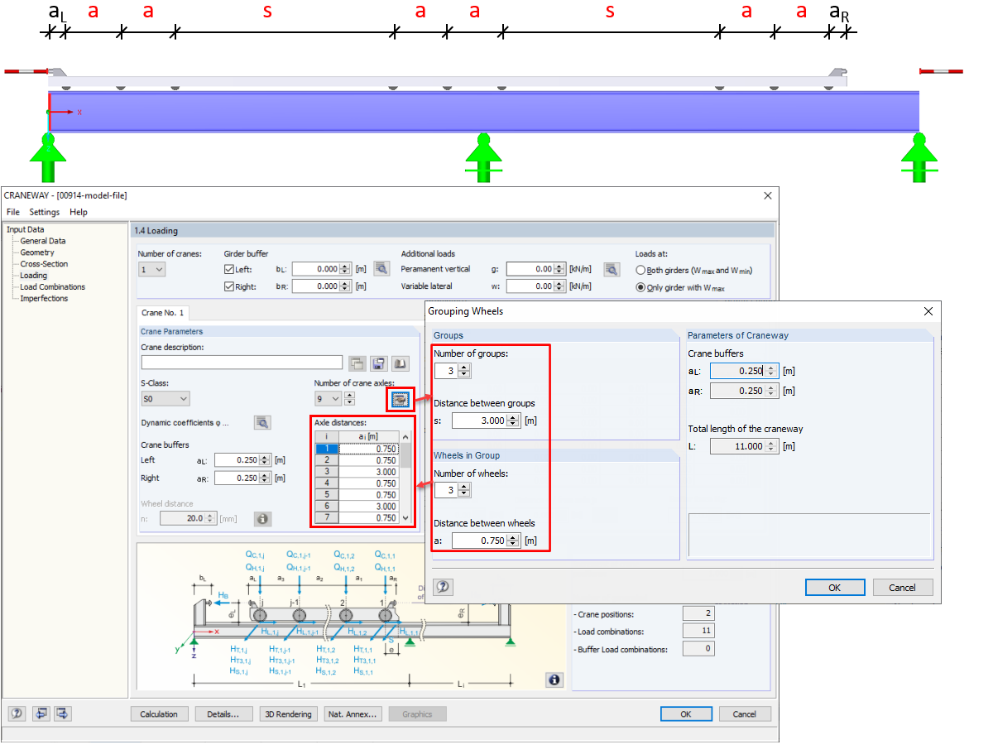The image size is (993, 745).
Task: Adjust Right girder buffer bR spinner
Action: [x=346, y=286]
